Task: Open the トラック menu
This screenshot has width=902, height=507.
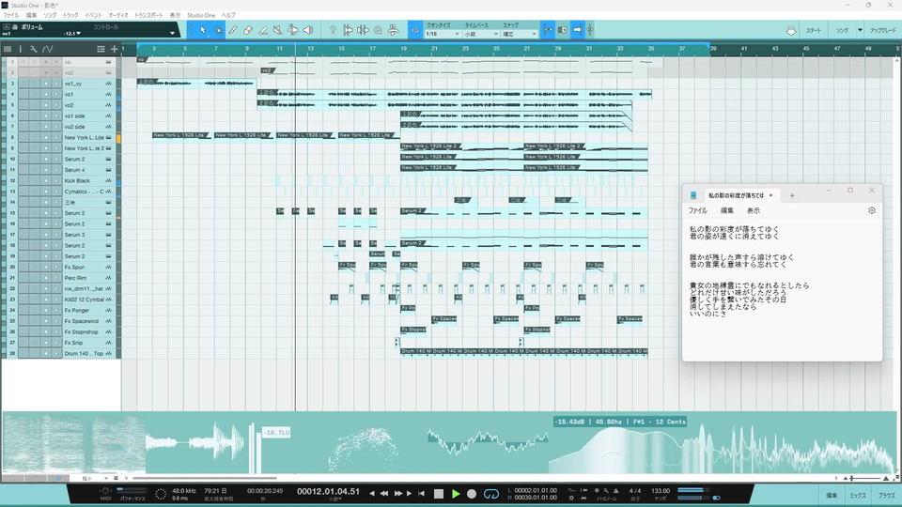Action: point(70,15)
